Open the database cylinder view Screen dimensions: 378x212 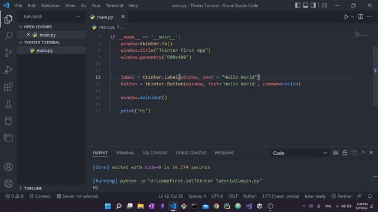coord(8,121)
